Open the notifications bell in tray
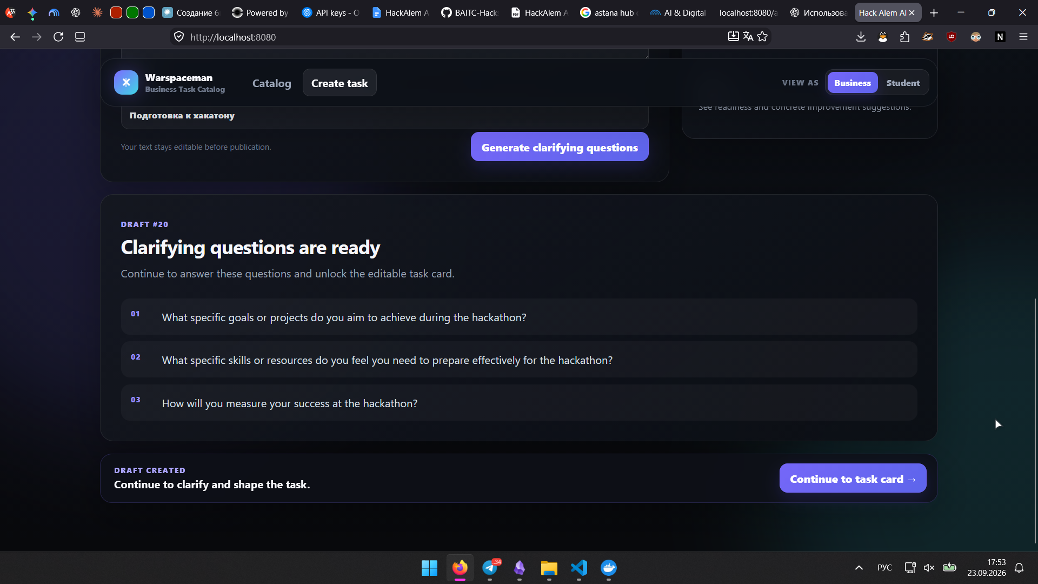The width and height of the screenshot is (1038, 584). (1019, 567)
